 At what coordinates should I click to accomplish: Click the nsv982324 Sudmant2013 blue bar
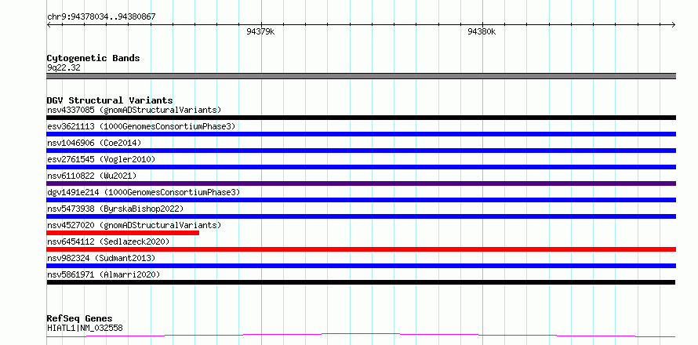point(361,266)
